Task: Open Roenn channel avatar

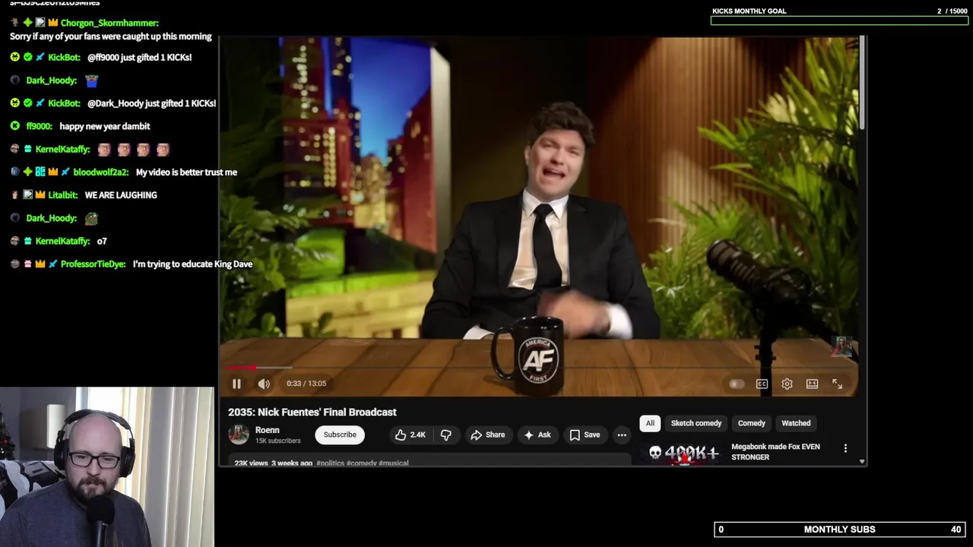Action: pyautogui.click(x=239, y=435)
